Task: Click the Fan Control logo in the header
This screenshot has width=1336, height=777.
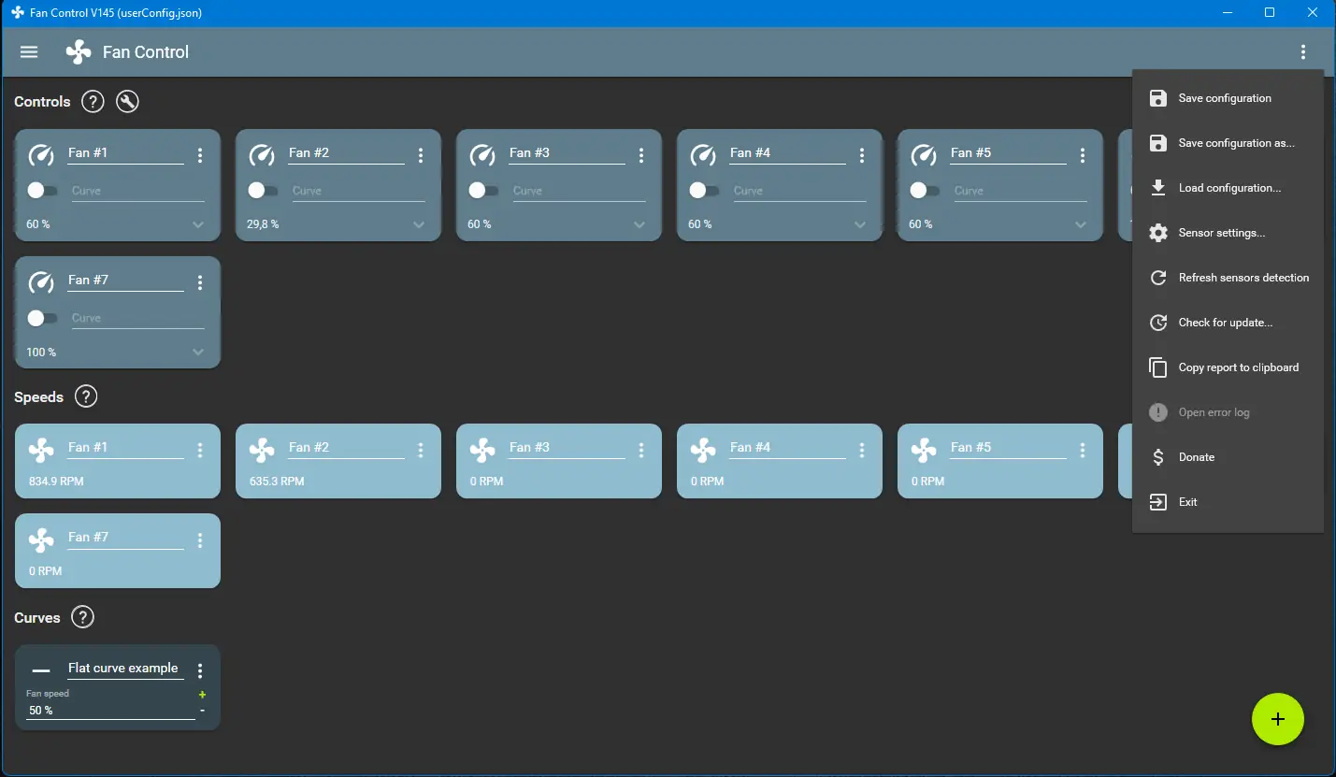Action: tap(79, 52)
